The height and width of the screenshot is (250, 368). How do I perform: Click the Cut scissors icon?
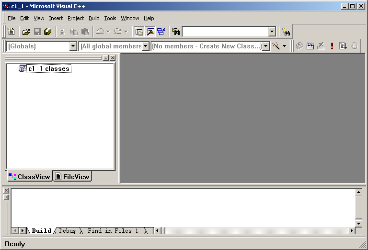(62, 32)
